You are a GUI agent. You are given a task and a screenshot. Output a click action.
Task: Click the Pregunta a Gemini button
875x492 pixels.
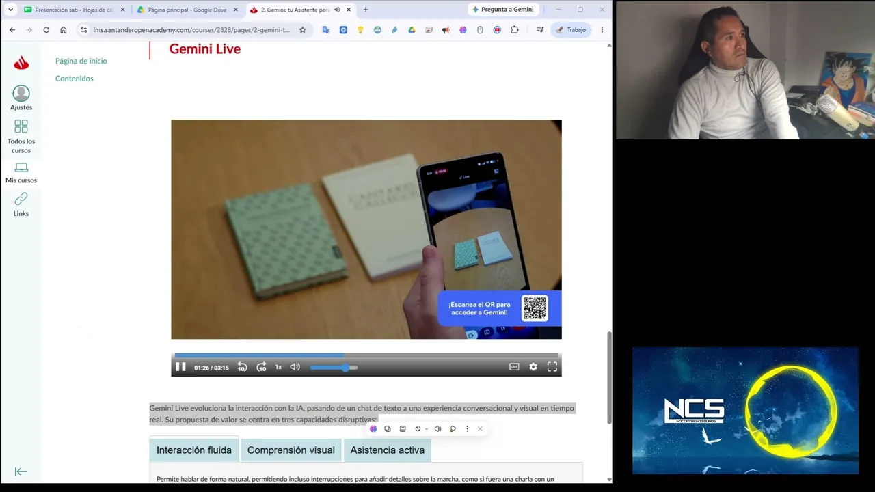pyautogui.click(x=502, y=10)
